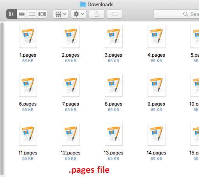Click the 13.pages file name
The height and width of the screenshot is (177, 199).
pyautogui.click(x=113, y=153)
